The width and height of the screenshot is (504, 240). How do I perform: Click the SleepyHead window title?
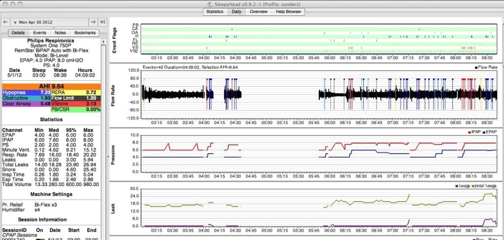pyautogui.click(x=256, y=4)
